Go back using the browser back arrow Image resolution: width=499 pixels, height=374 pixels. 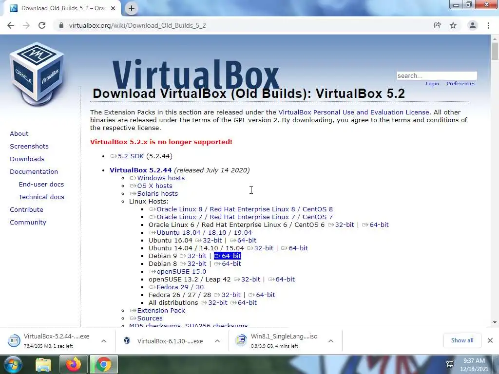tap(11, 25)
